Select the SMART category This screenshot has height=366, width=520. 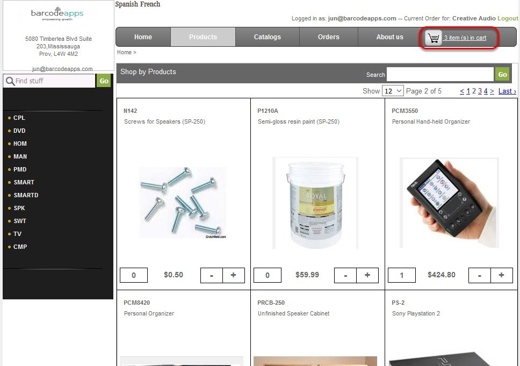coord(24,183)
